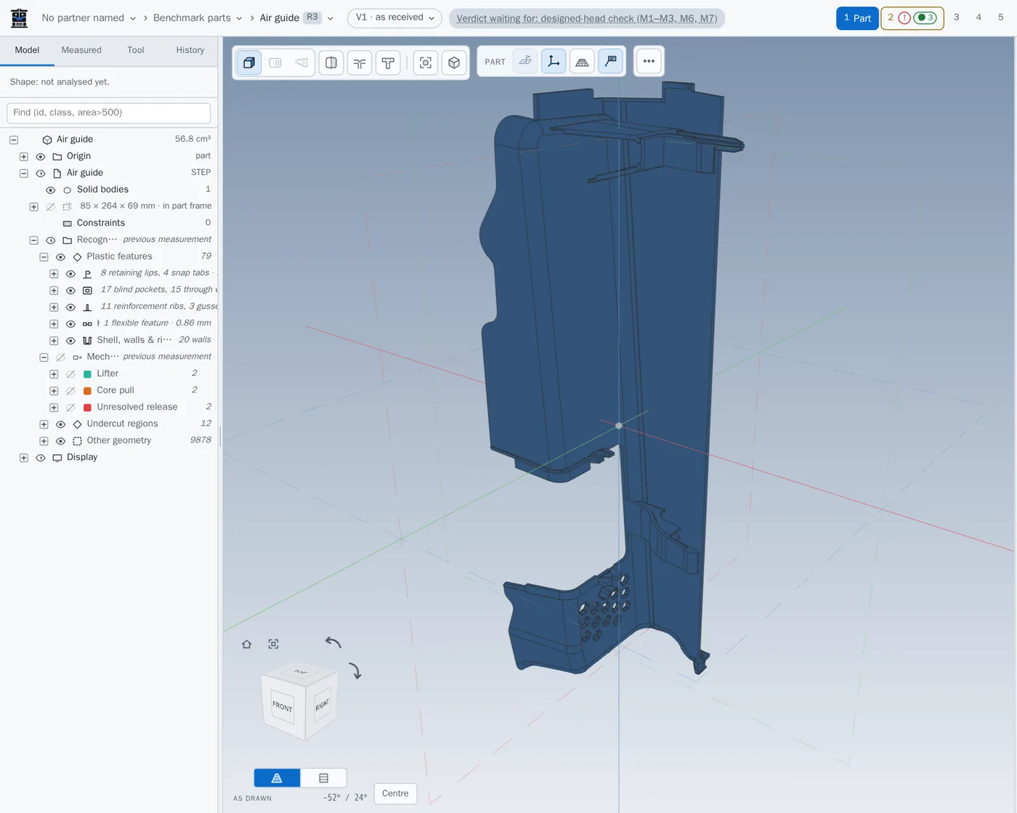Click the Centre button
This screenshot has width=1017, height=813.
pos(395,793)
